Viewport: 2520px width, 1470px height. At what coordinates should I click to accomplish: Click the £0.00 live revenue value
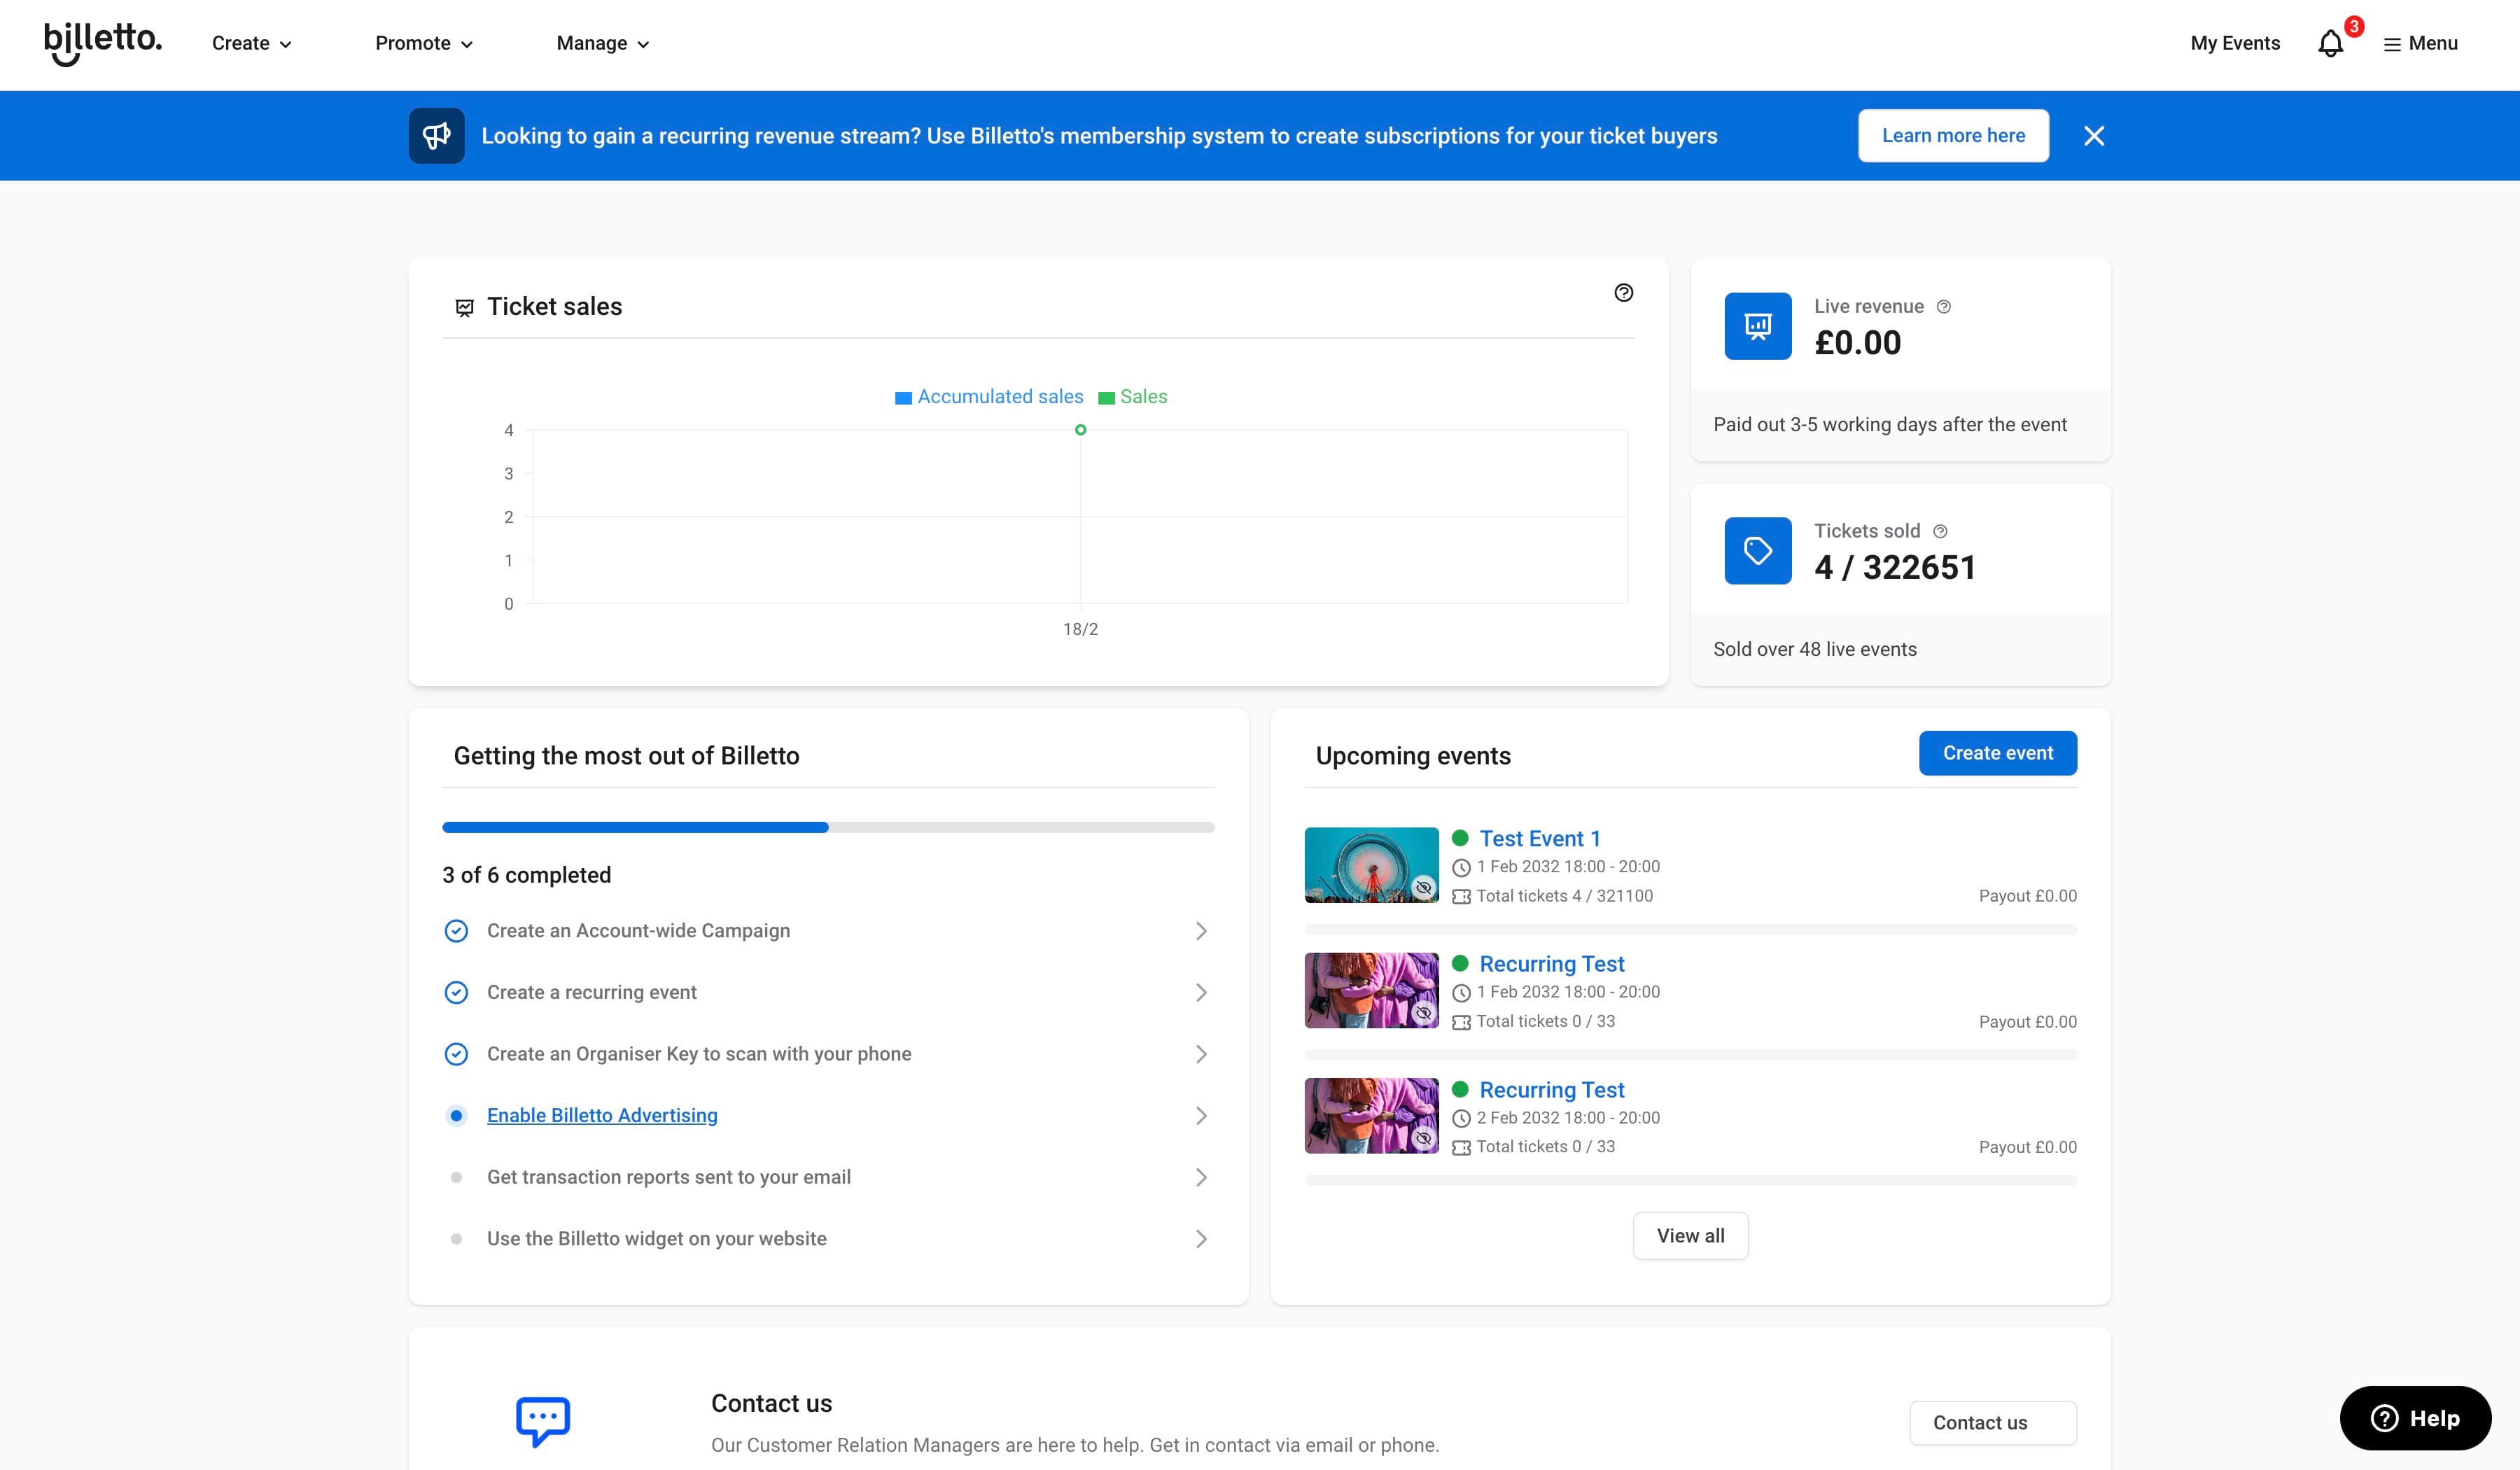pyautogui.click(x=1858, y=343)
